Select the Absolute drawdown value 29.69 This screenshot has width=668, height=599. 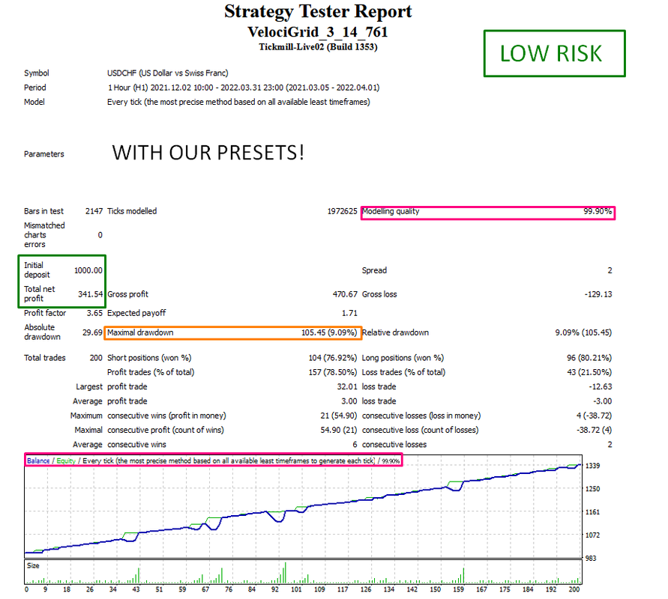click(92, 332)
